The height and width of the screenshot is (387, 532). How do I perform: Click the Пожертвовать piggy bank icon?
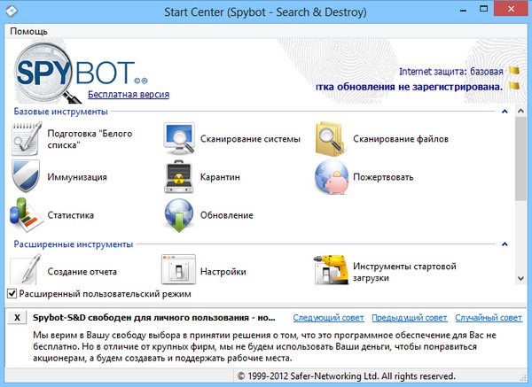coord(331,177)
